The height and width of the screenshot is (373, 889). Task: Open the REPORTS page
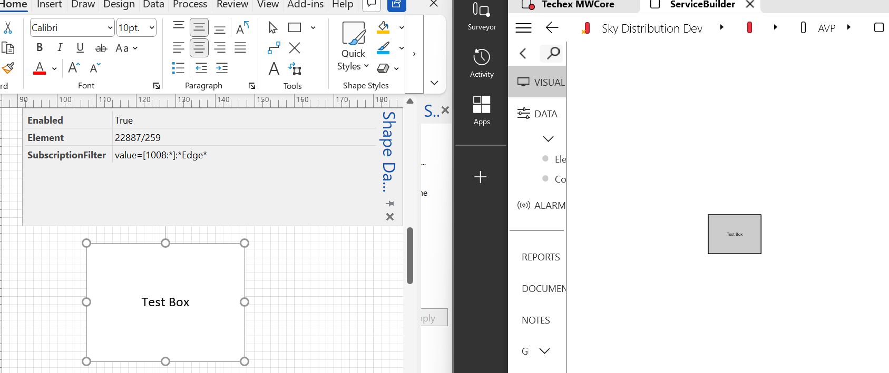point(541,257)
